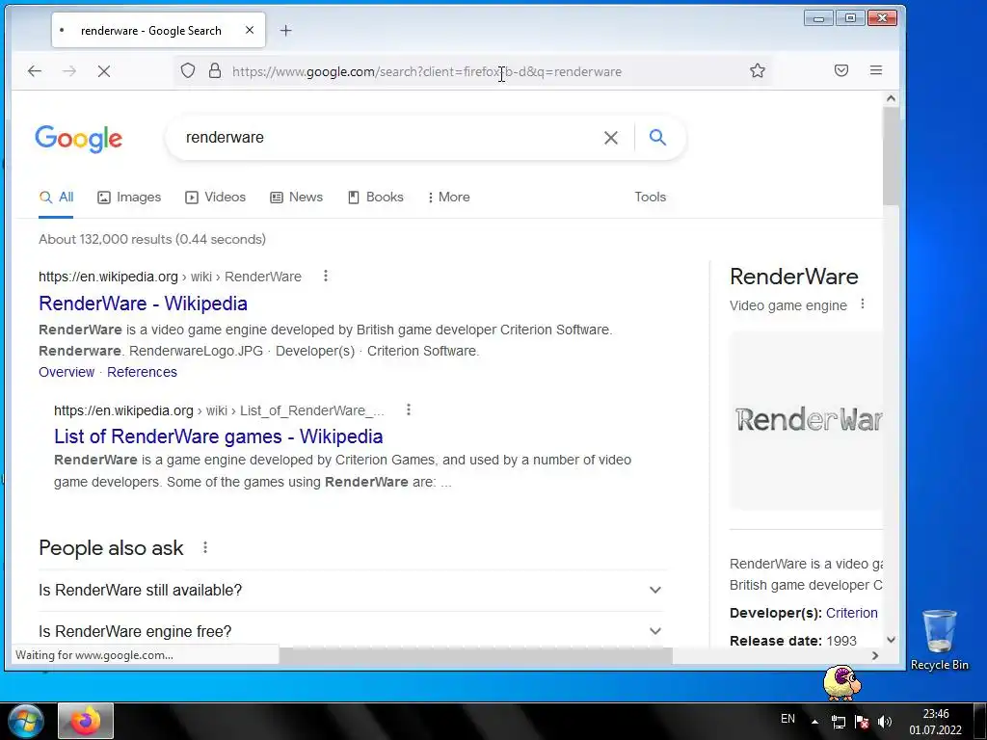Switch to the Books results tab
The height and width of the screenshot is (740, 987).
[376, 197]
